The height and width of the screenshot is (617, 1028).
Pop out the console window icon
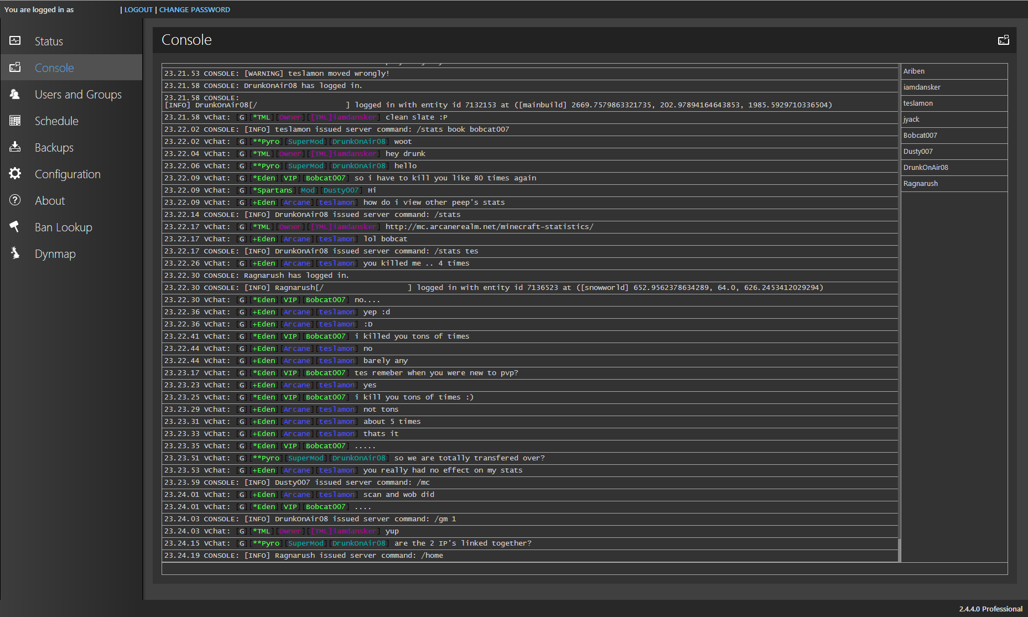1003,40
